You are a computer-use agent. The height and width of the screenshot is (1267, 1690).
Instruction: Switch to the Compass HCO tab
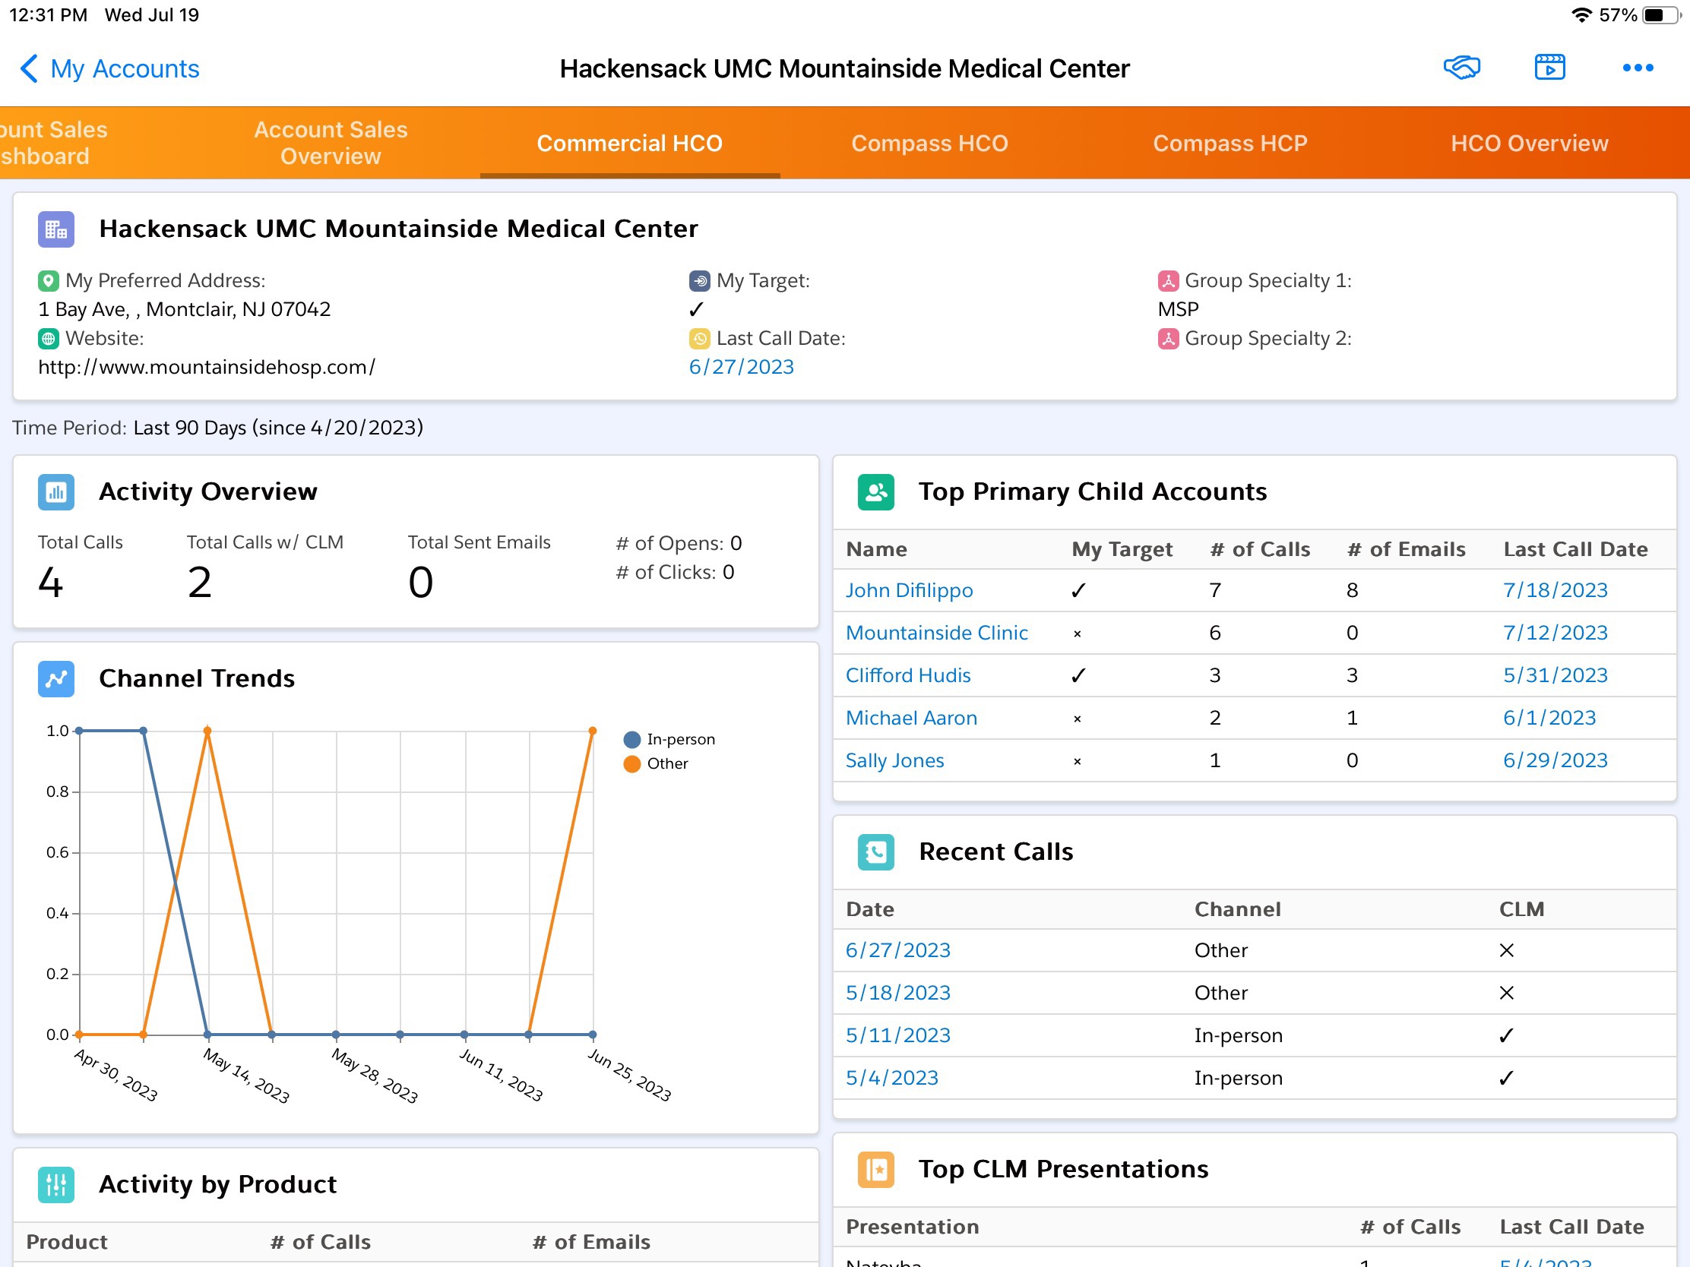929,144
